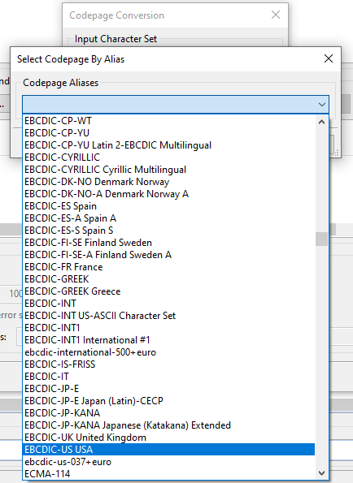Choose EBCDIC-JP-KANA Japanese (Katakana) Extended
This screenshot has width=353, height=483.
tap(169, 425)
